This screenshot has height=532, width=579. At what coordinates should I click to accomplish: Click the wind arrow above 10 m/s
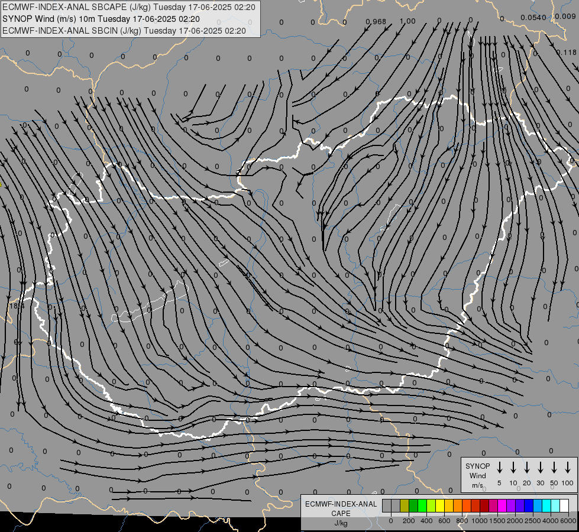click(513, 468)
